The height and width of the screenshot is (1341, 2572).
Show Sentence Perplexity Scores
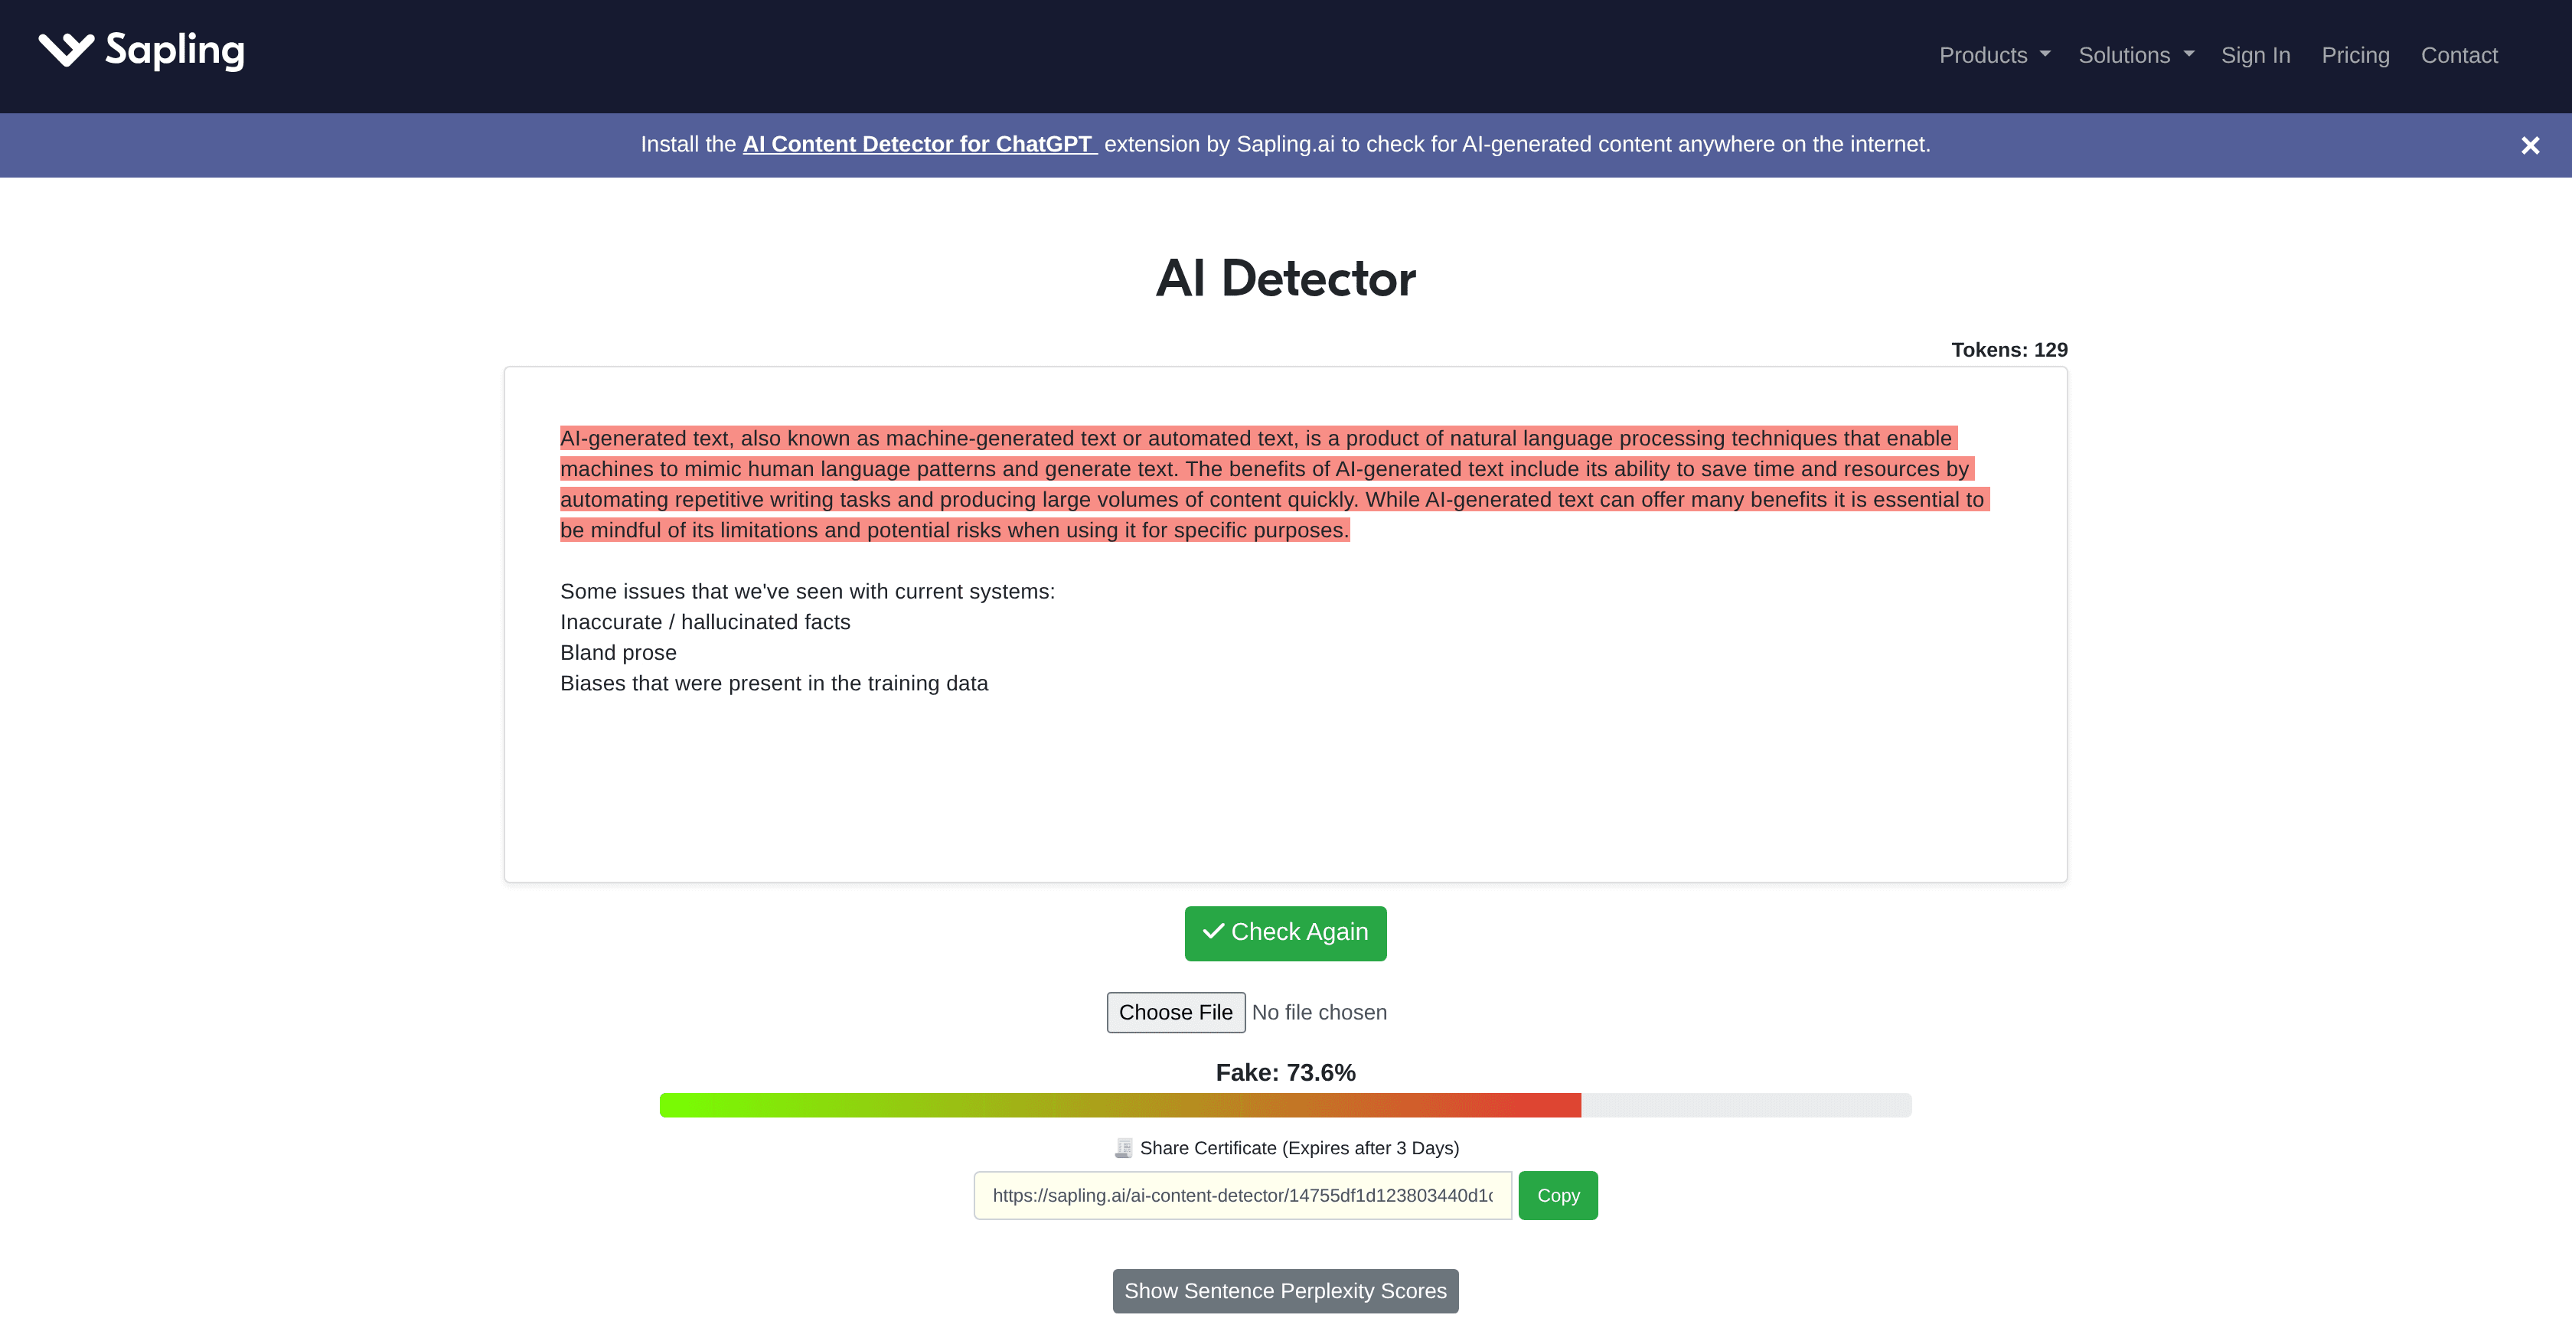pos(1285,1290)
